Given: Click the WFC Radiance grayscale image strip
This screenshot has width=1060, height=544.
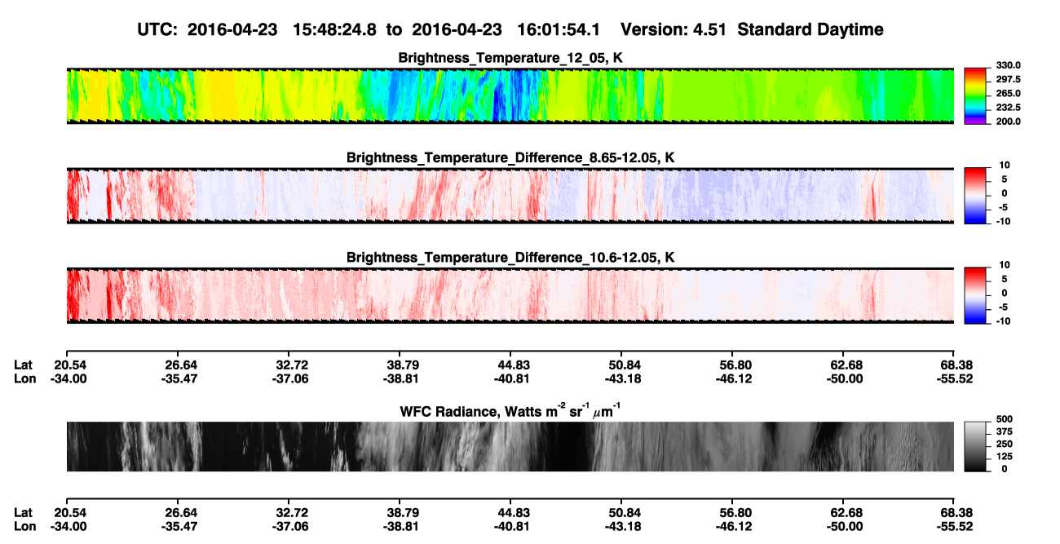Looking at the screenshot, I should pyautogui.click(x=510, y=446).
